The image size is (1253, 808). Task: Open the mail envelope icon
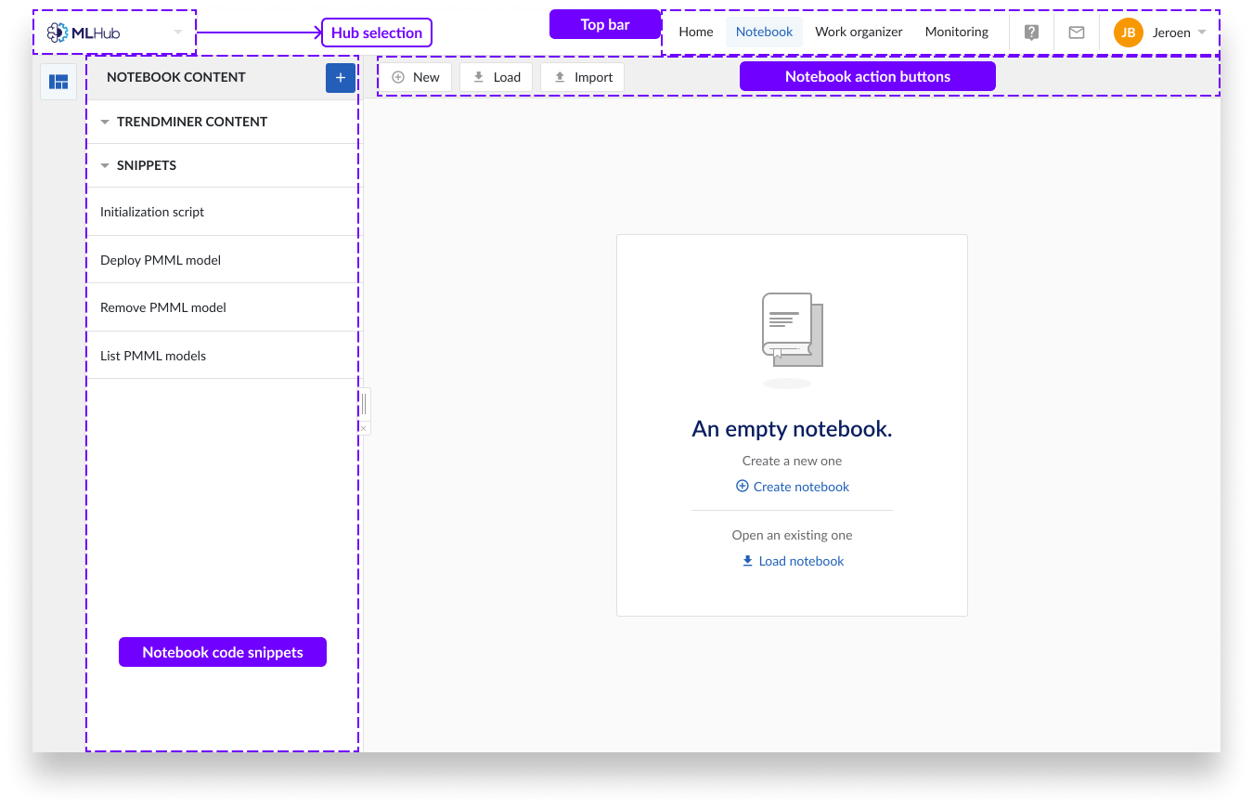pyautogui.click(x=1077, y=33)
